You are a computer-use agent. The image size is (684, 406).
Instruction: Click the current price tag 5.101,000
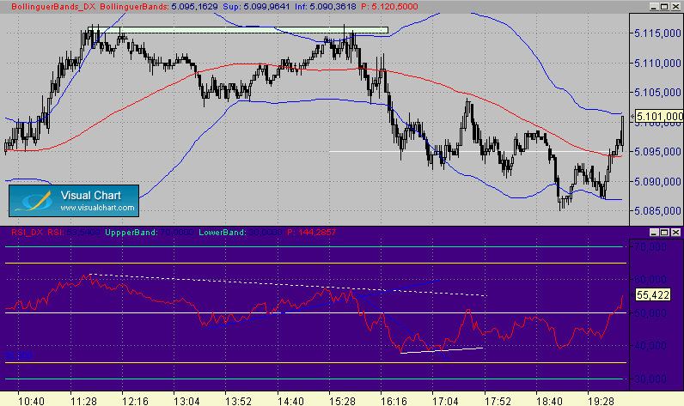click(x=659, y=117)
